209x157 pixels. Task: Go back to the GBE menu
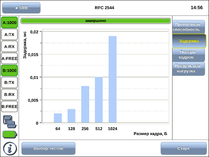tap(22, 8)
